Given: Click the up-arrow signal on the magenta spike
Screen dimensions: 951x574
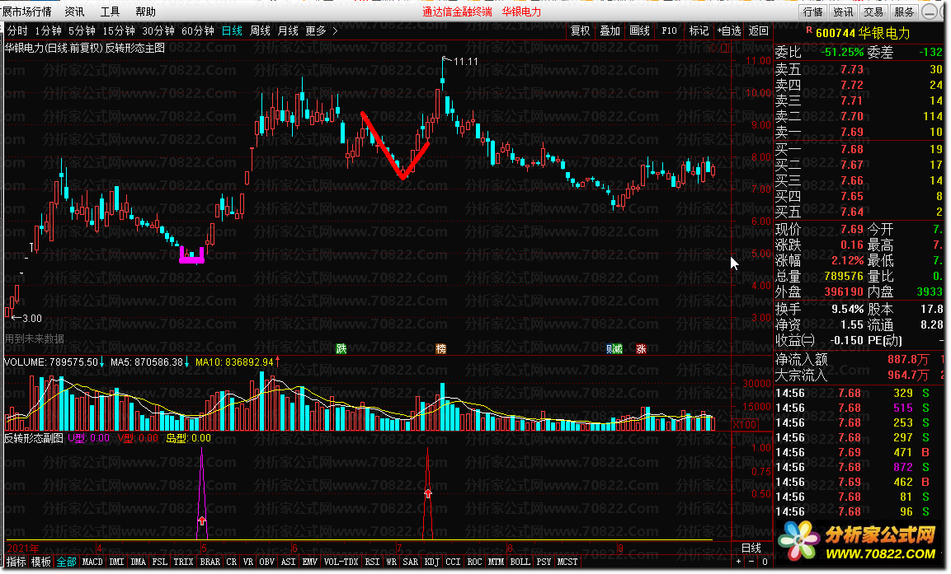Looking at the screenshot, I should pyautogui.click(x=202, y=520).
